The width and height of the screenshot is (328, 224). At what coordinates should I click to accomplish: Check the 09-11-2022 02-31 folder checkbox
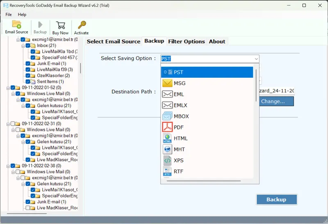coord(13,123)
